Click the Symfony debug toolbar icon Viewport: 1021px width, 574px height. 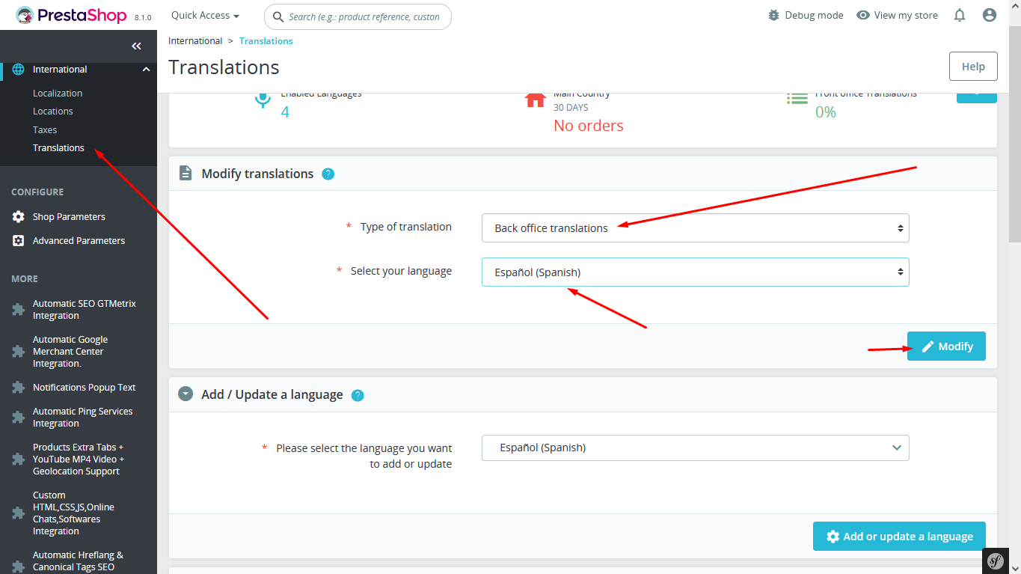pyautogui.click(x=996, y=561)
